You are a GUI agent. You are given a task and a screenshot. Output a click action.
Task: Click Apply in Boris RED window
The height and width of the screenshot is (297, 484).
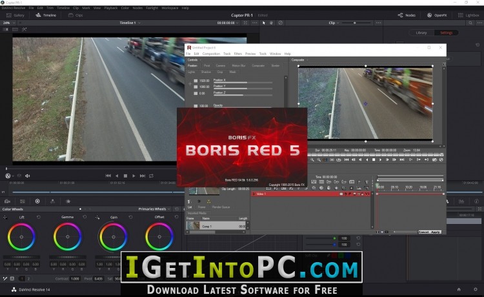coord(436,232)
